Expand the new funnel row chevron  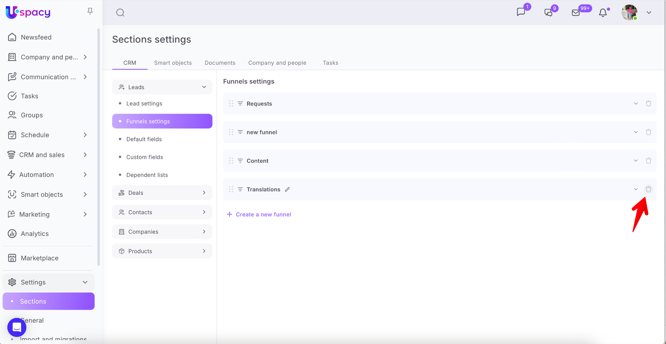[x=635, y=132]
